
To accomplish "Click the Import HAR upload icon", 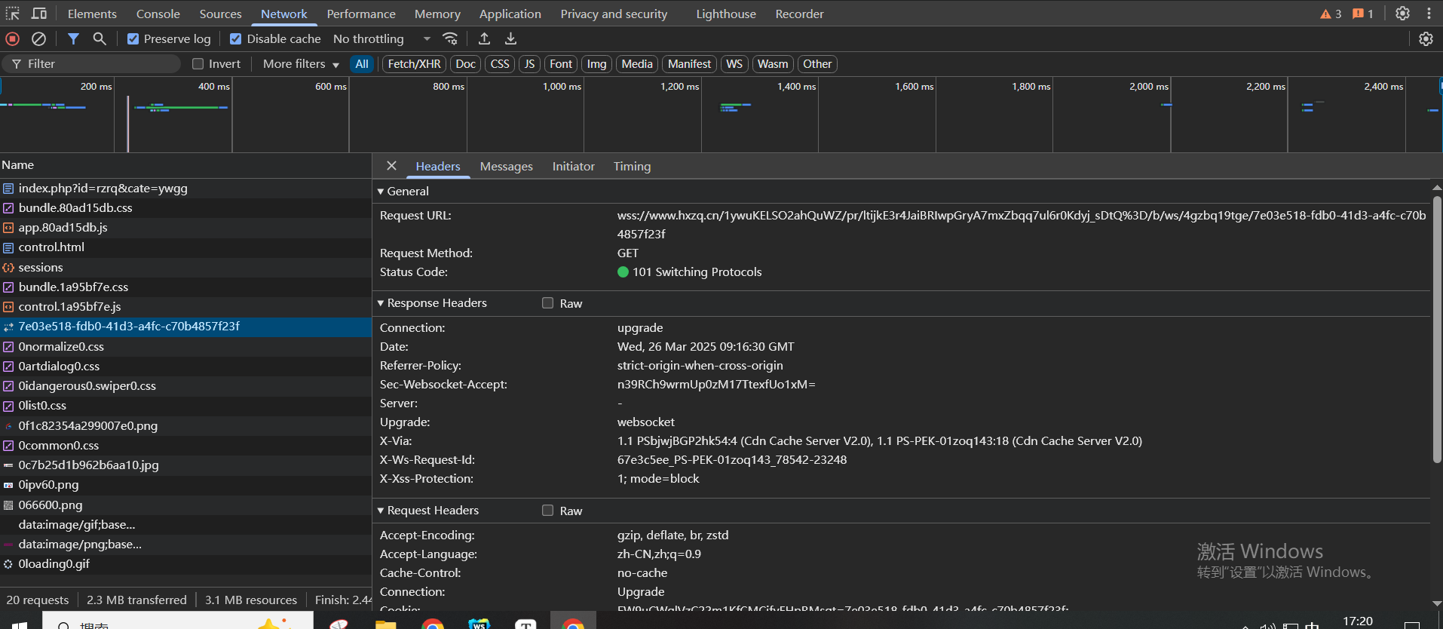I will (x=484, y=38).
